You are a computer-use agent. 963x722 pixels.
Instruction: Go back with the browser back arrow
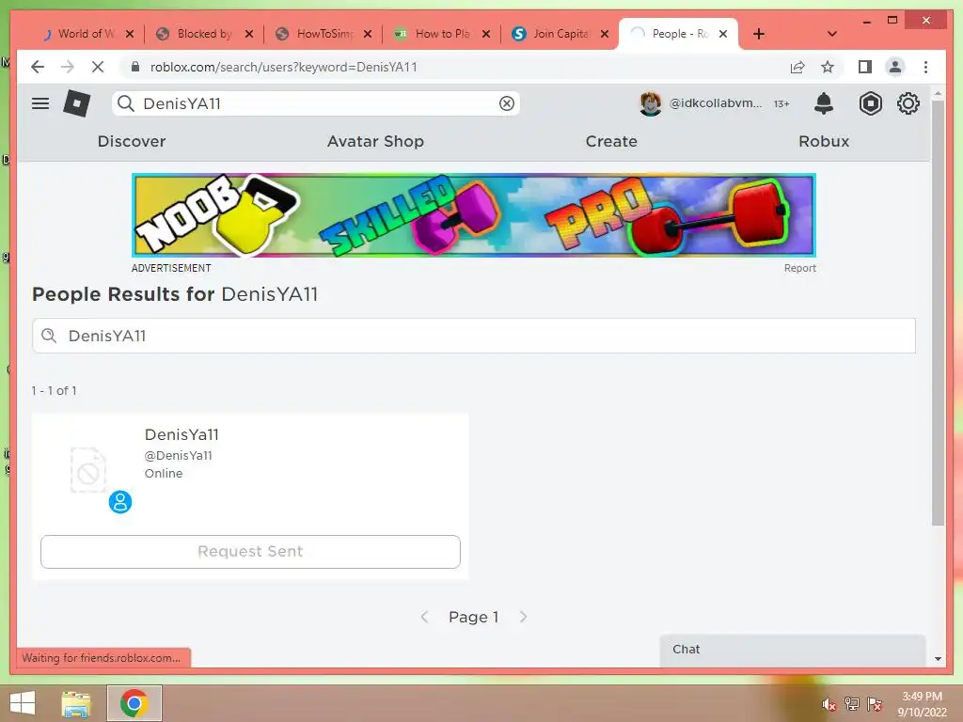pos(38,67)
